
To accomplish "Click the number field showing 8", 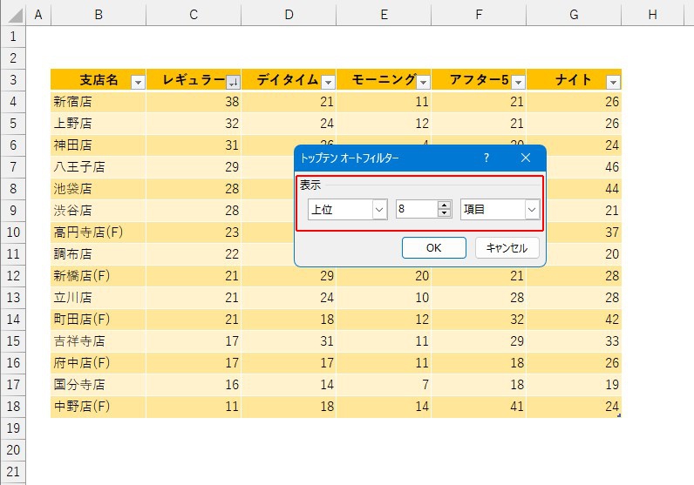I will 415,210.
